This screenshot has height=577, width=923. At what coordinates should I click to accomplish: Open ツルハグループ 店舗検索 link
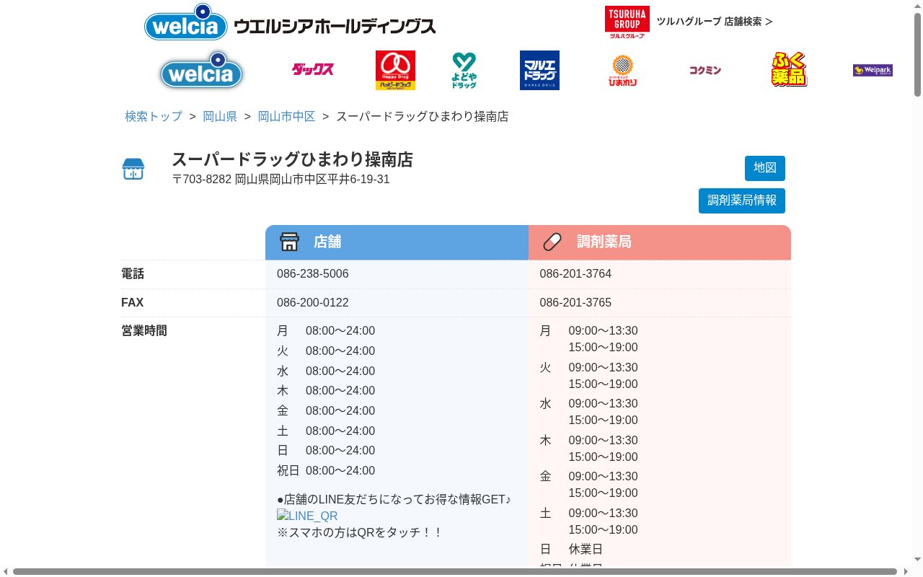tap(714, 22)
